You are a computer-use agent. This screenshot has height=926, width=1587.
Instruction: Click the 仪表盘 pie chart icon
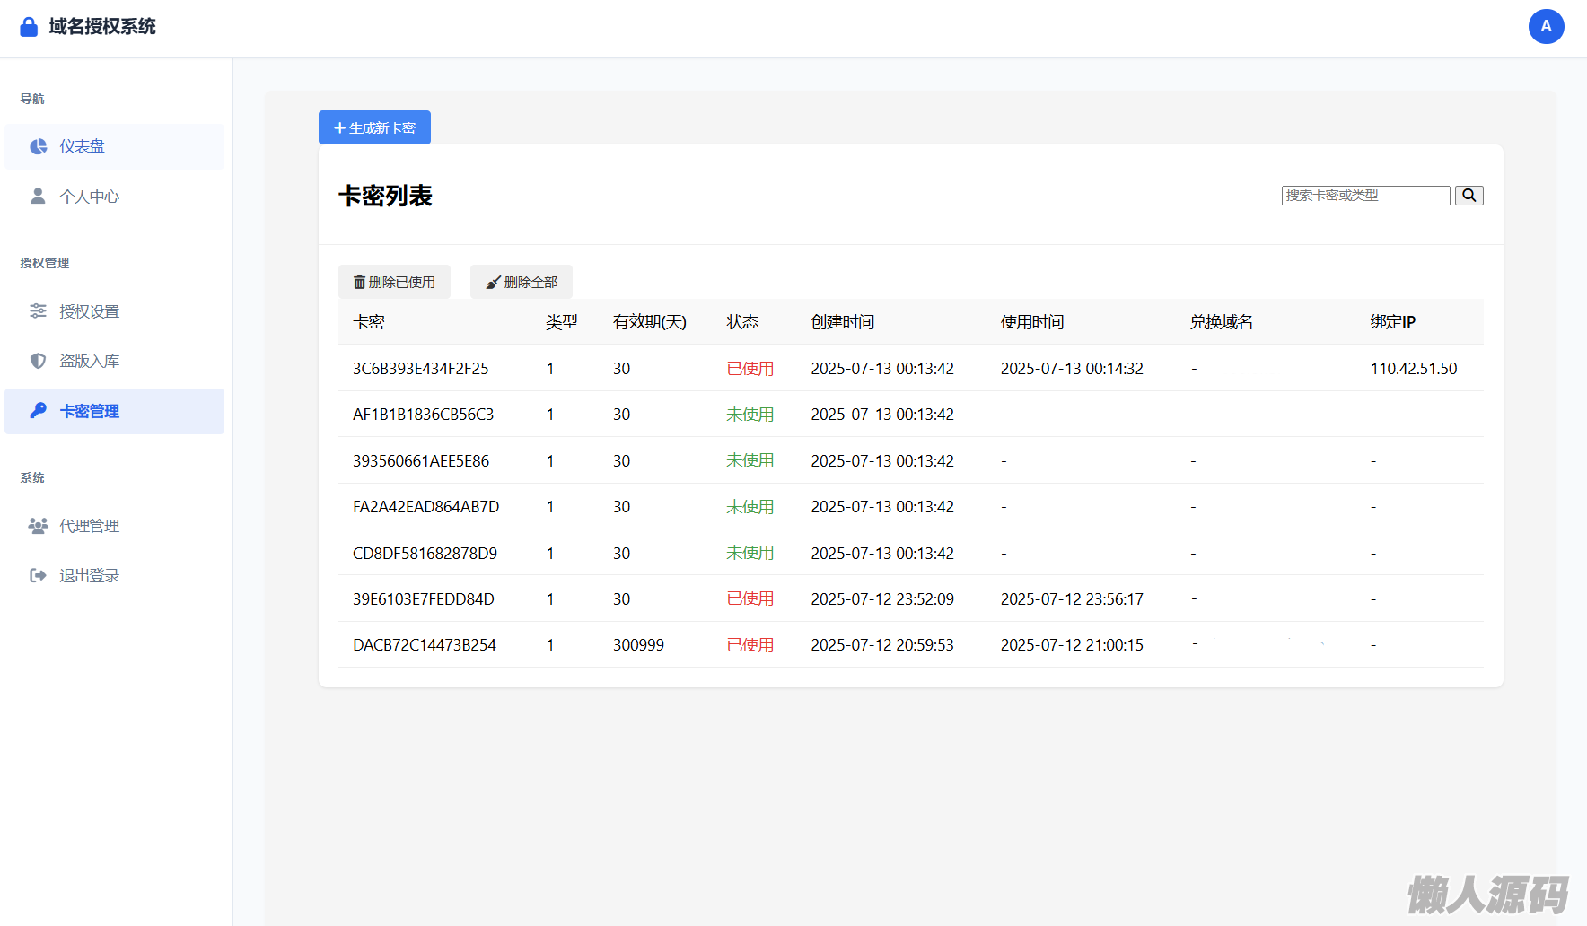(x=38, y=146)
